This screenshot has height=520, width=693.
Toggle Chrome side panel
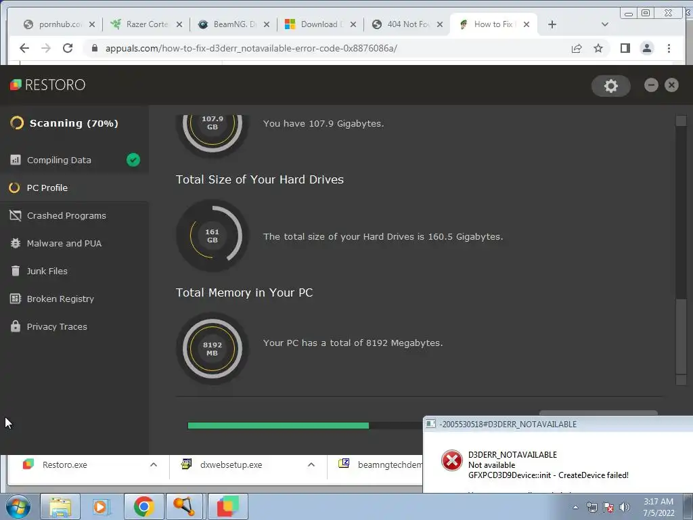[x=625, y=48]
